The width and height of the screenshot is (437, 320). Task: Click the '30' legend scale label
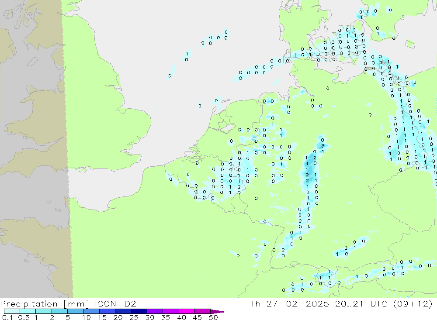tap(150, 317)
